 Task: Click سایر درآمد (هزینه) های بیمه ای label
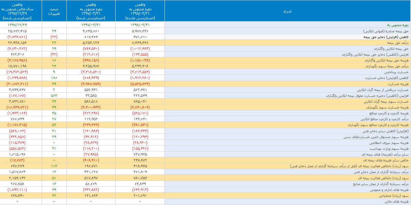click(x=384, y=154)
